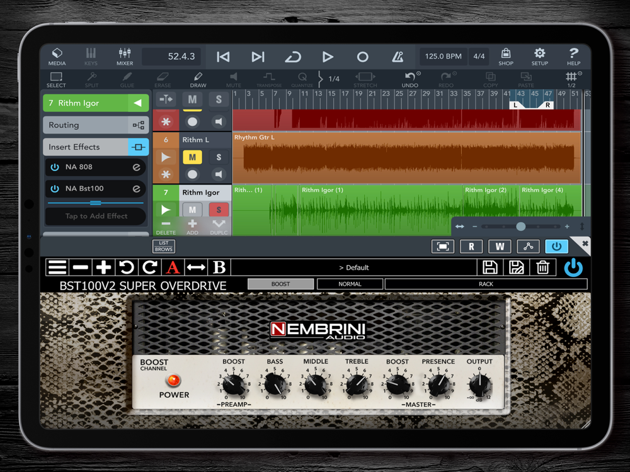Toggle monitoring on the Rithm L track
Image resolution: width=630 pixels, height=472 pixels.
pyautogui.click(x=219, y=174)
